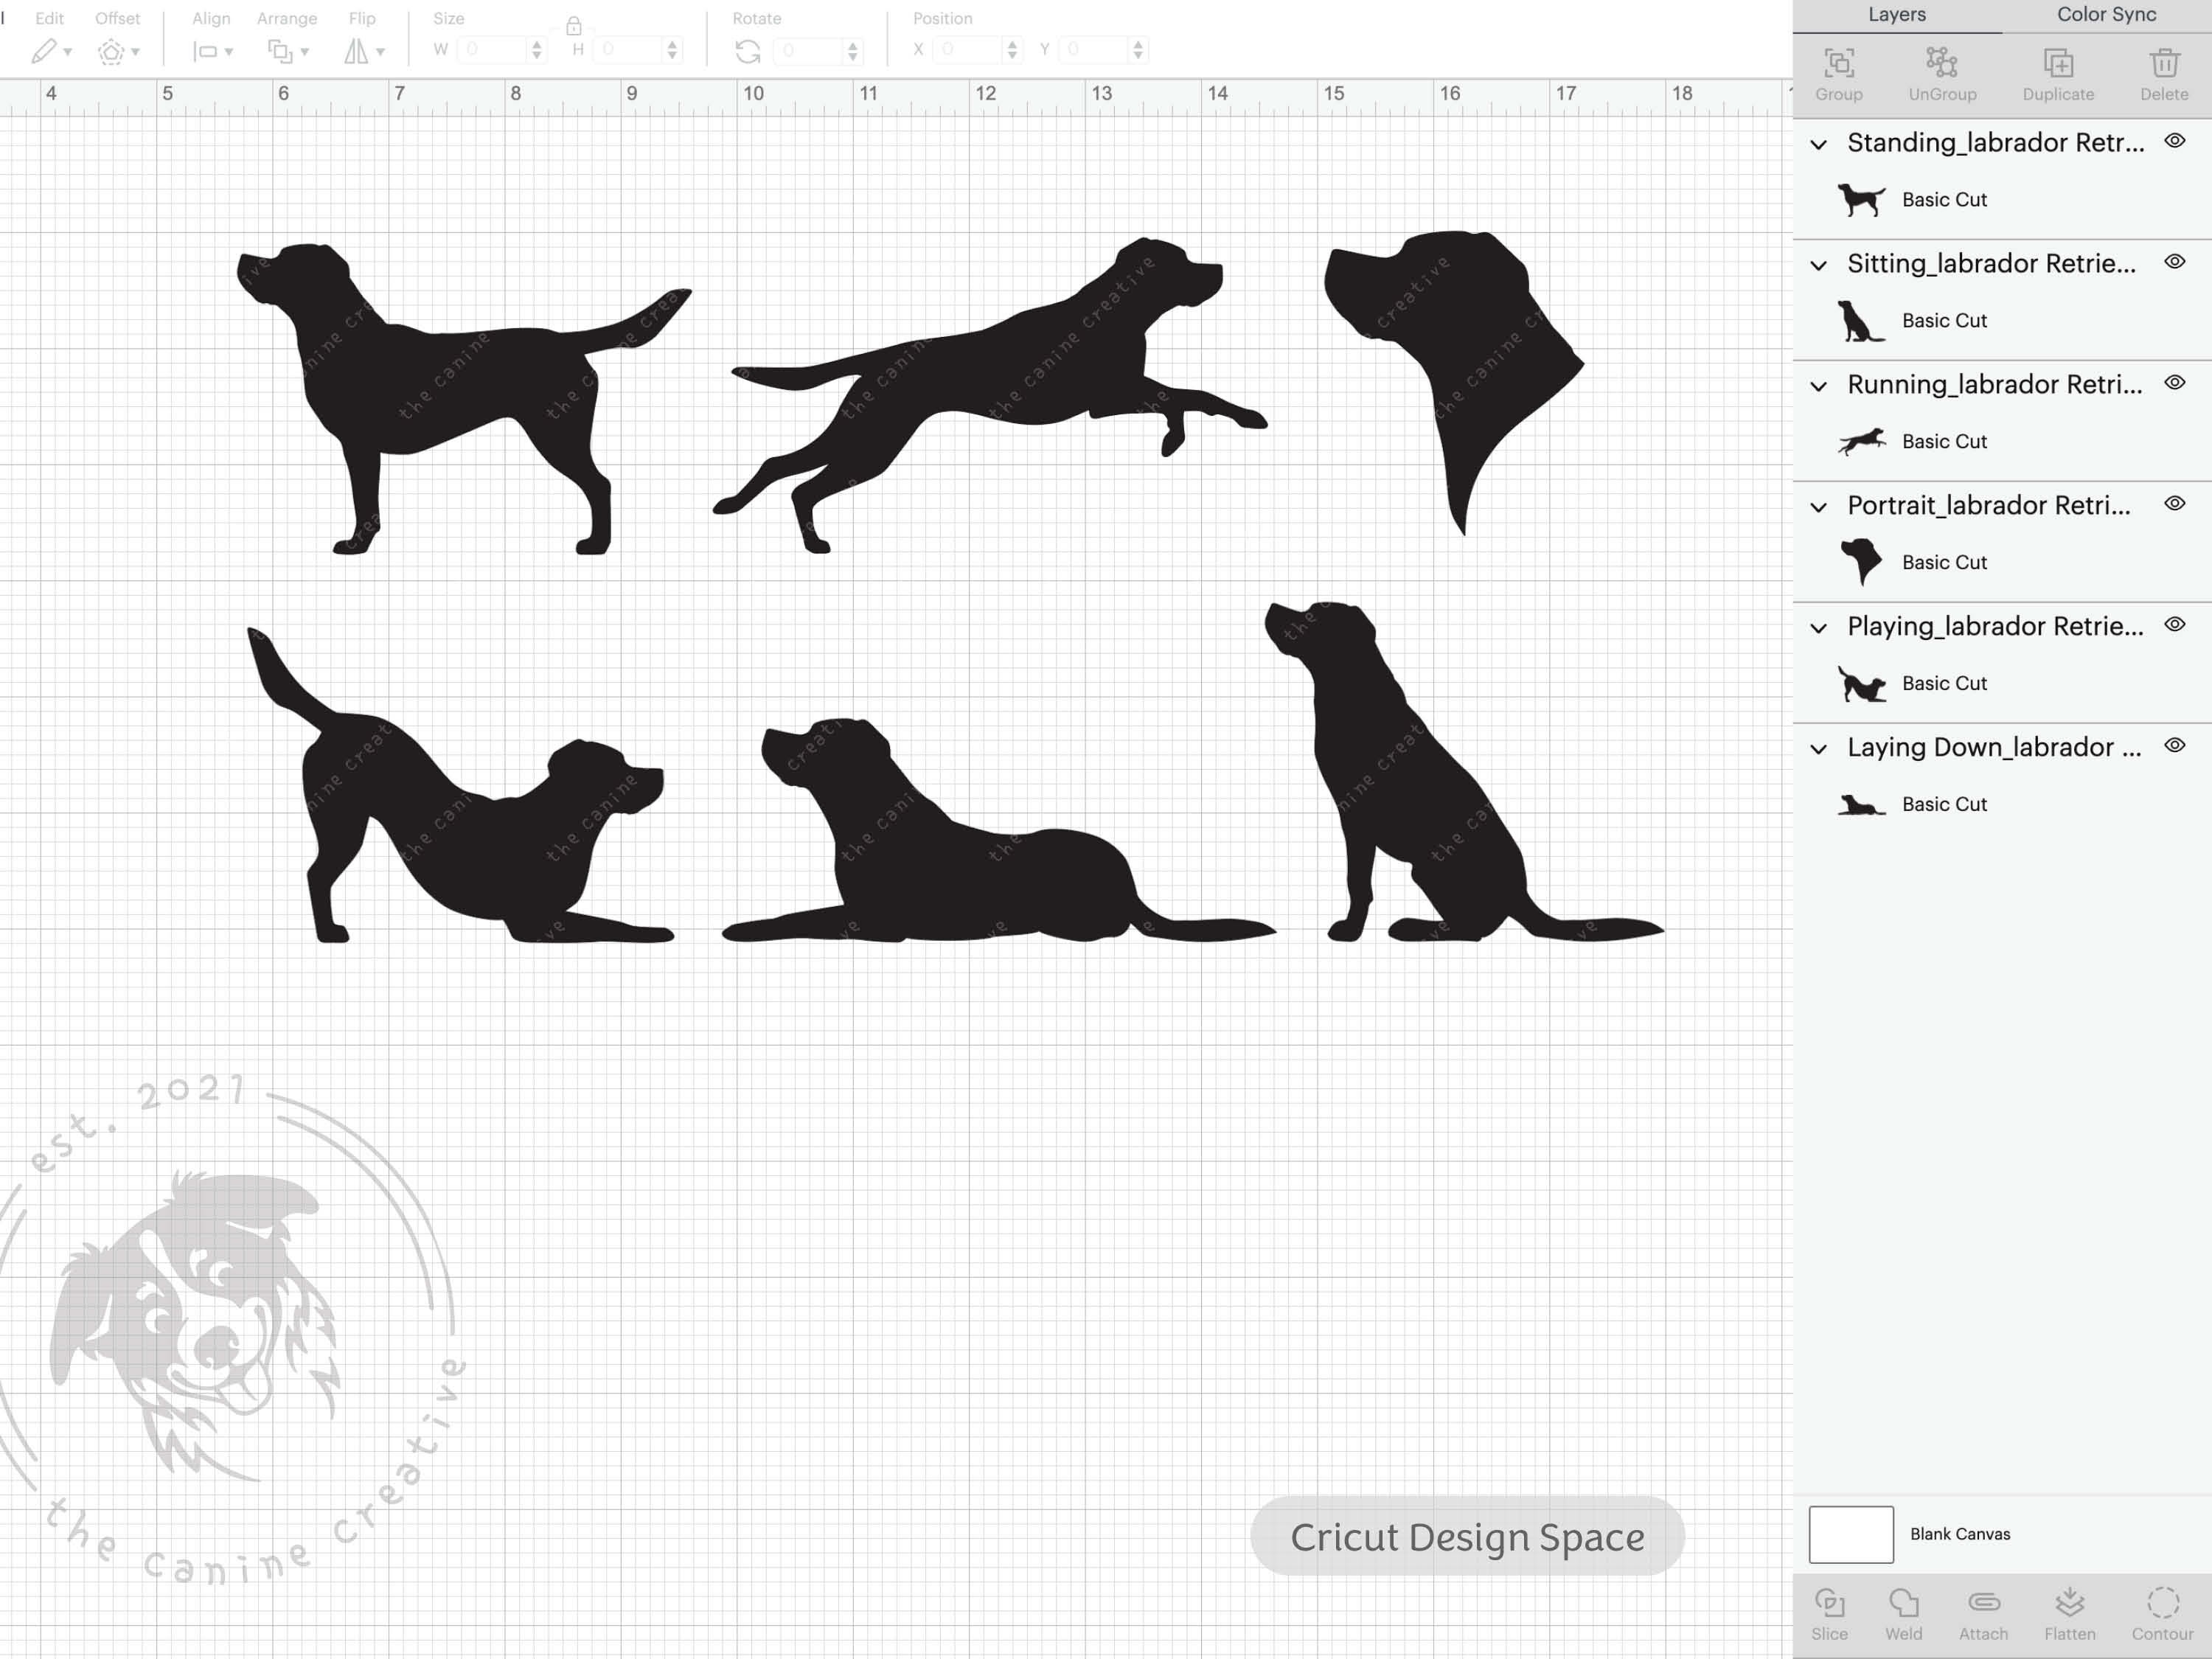Select the Slice tool

(x=1829, y=1603)
